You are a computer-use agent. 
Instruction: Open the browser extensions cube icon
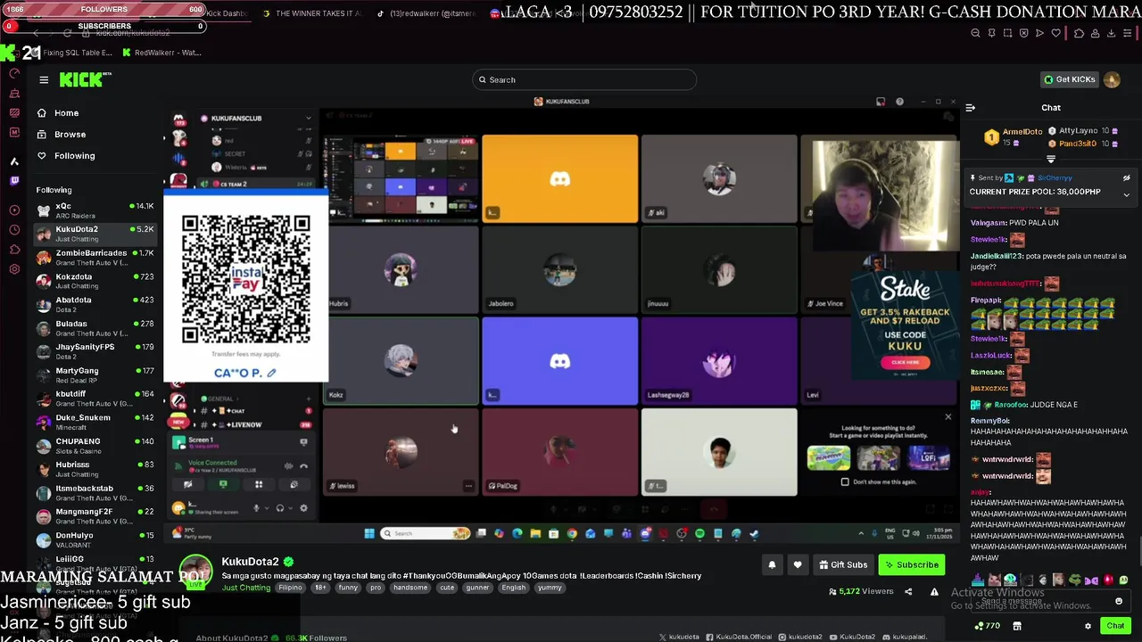(1079, 33)
